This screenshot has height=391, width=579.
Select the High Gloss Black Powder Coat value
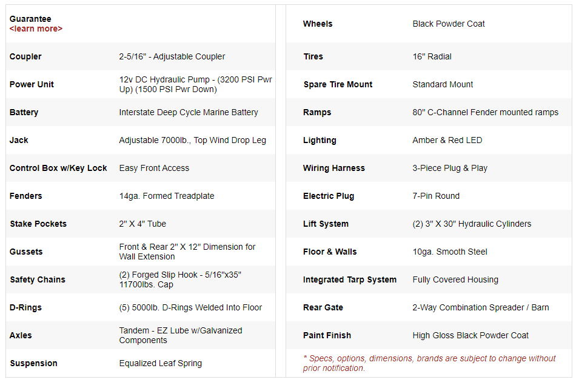[x=470, y=335]
